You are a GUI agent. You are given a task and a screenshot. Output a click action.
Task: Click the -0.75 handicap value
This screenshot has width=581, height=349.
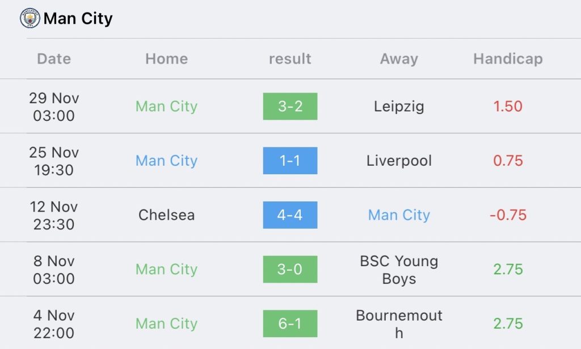tap(508, 215)
